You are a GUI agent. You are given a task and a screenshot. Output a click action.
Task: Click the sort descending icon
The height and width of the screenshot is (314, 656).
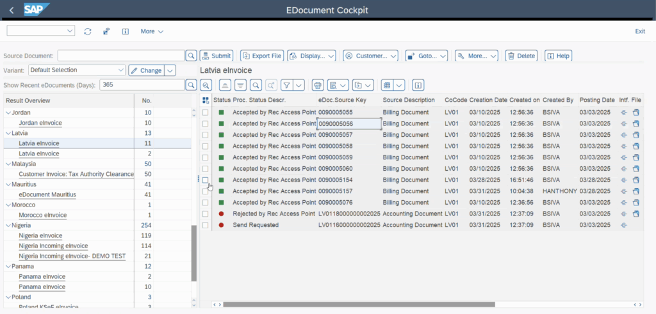(x=240, y=85)
